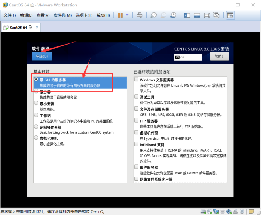Send Ctrl+Alt+Del to the VM
This screenshot has height=215, width=261.
pyautogui.click(x=140, y=15)
